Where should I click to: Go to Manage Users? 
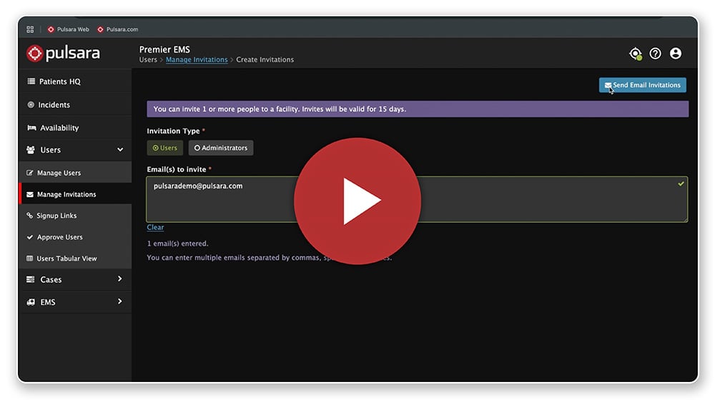coord(75,173)
